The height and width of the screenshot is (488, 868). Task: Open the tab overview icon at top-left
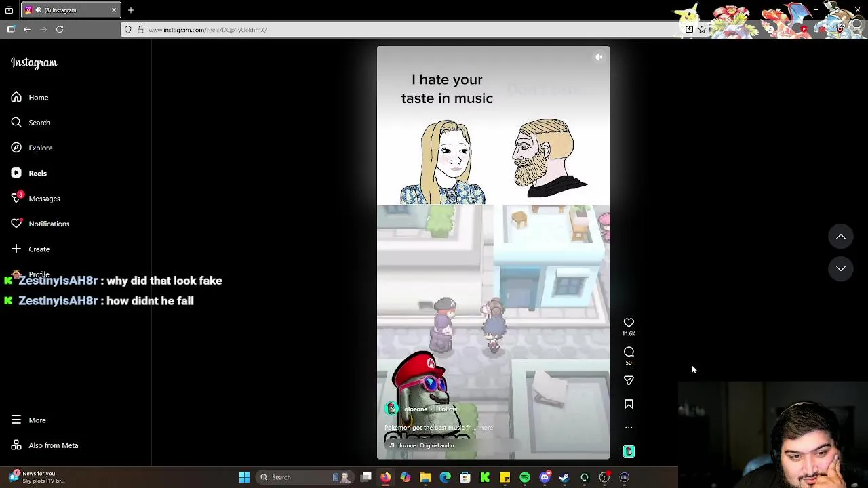9,10
